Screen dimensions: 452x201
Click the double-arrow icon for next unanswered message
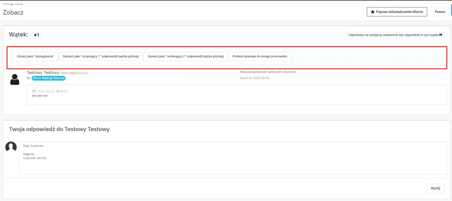(441, 35)
